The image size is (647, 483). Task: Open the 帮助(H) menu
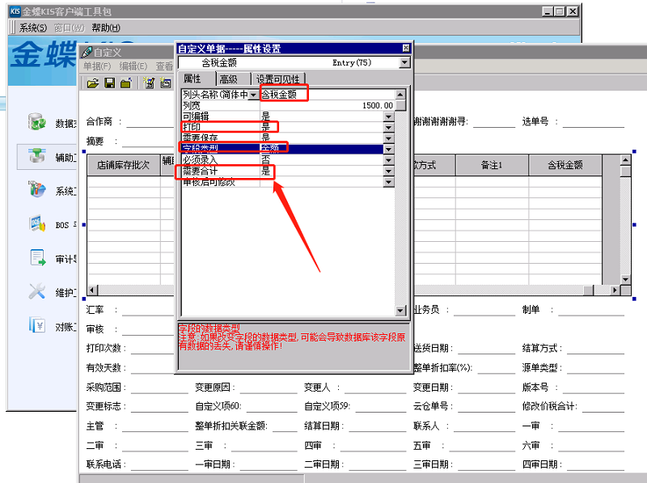tap(105, 28)
